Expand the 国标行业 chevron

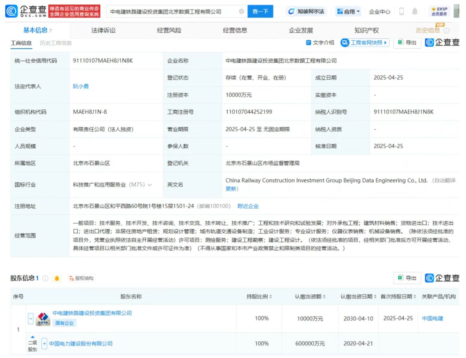pyautogui.click(x=150, y=185)
